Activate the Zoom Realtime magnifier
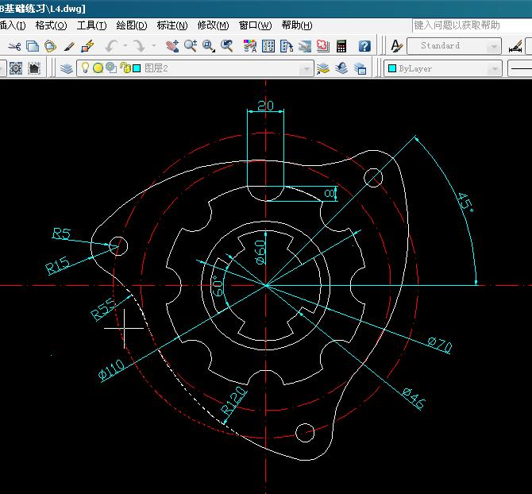The image size is (532, 494). 191,46
